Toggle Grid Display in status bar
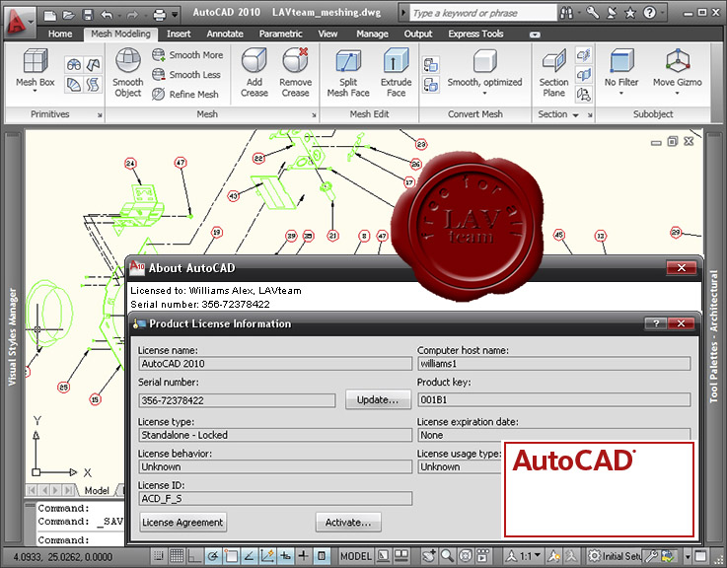727x568 pixels. (177, 555)
